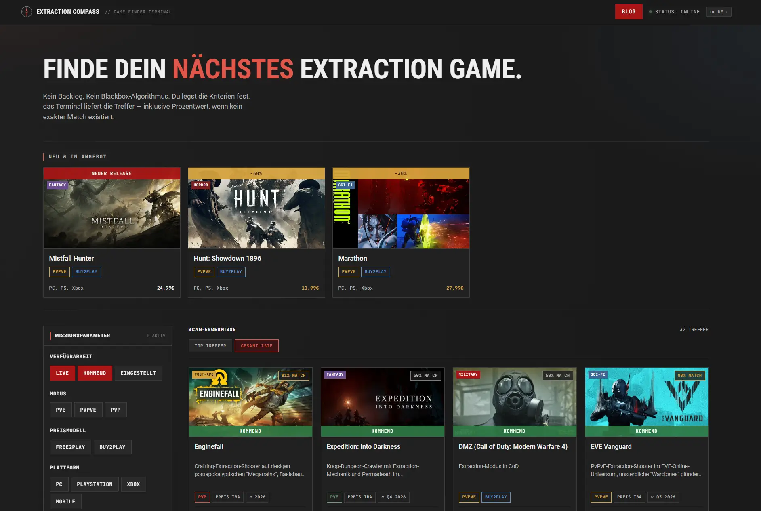Click the 27,99€ price on Marathon
The height and width of the screenshot is (511, 761).
455,288
